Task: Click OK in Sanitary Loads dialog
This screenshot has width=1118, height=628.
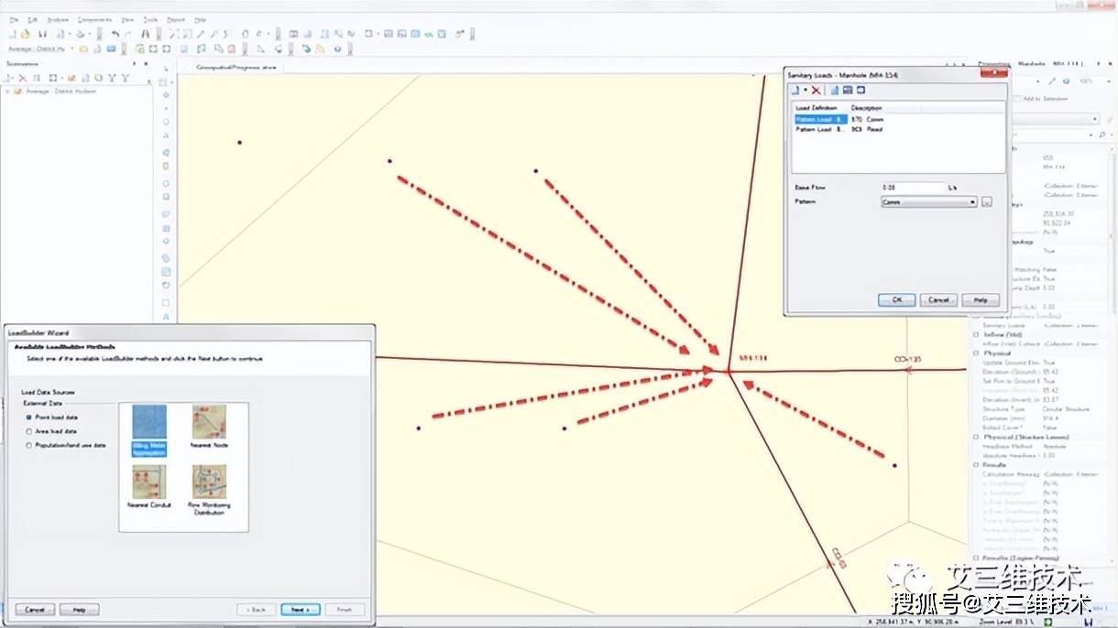Action: click(897, 299)
